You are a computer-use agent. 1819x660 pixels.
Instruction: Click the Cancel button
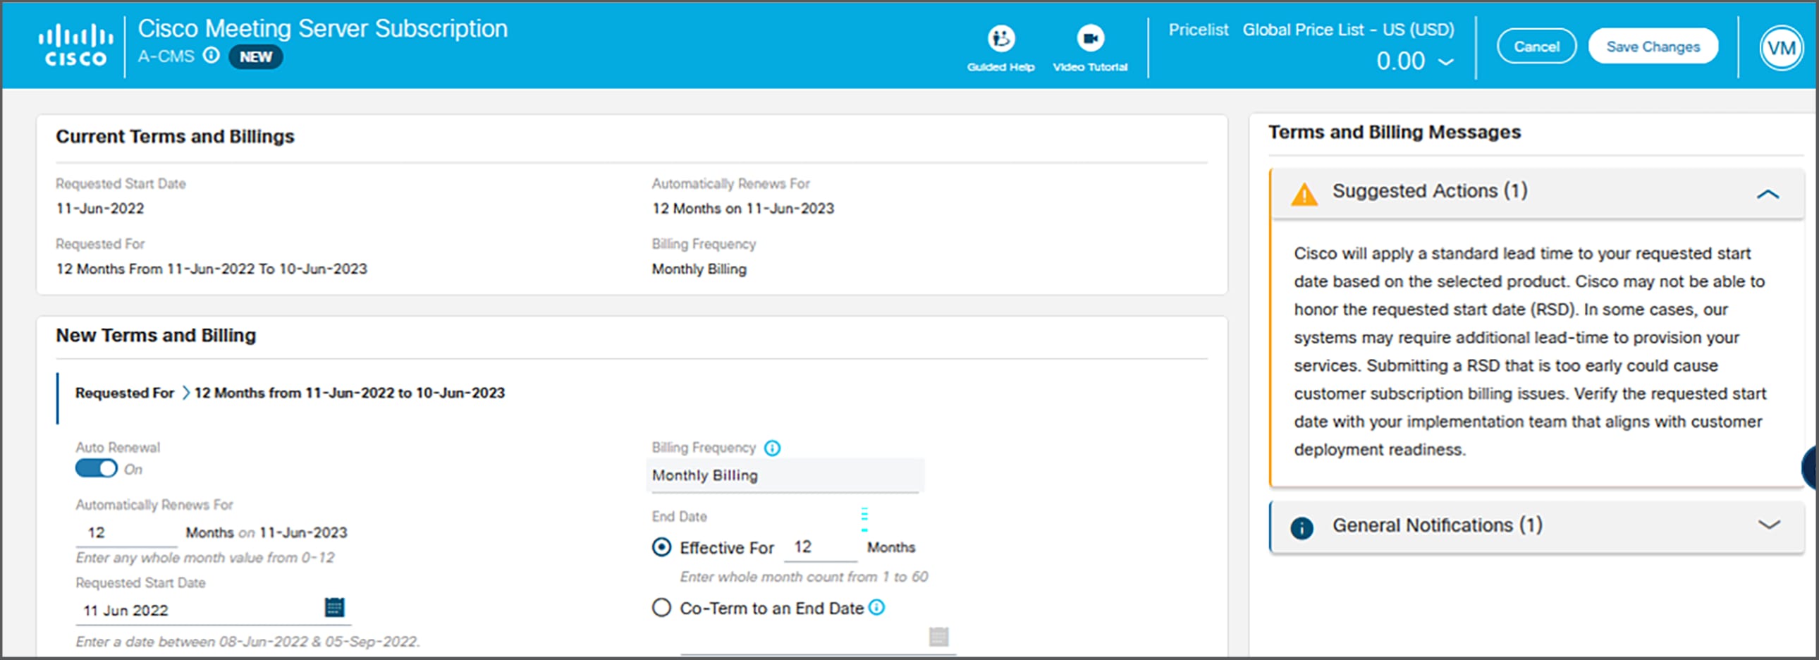[x=1536, y=47]
